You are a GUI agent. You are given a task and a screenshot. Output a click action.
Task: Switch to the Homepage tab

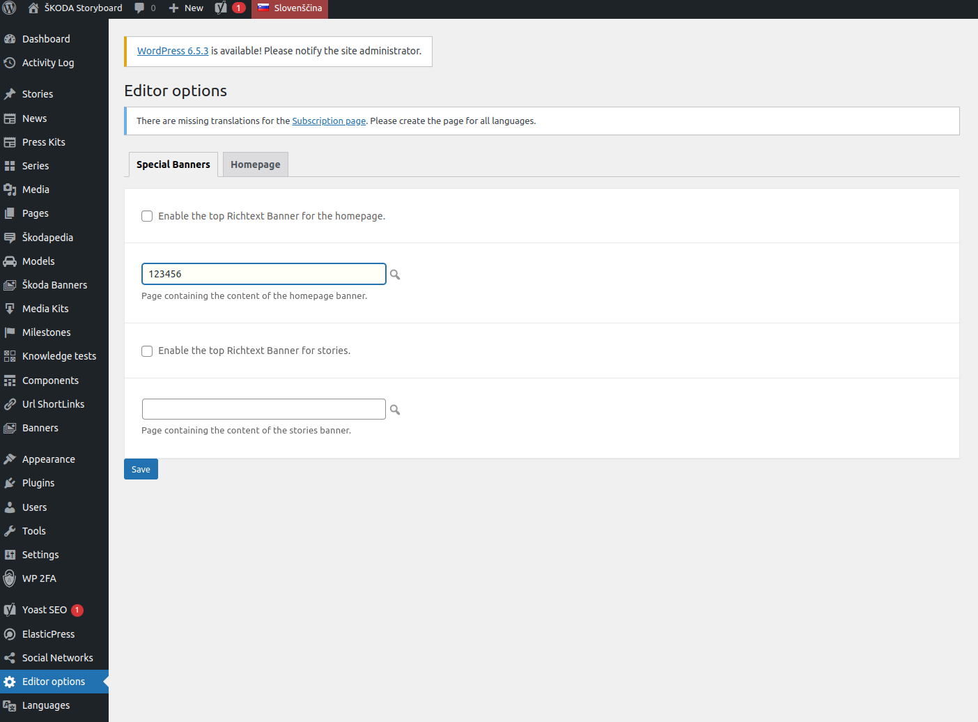click(256, 164)
